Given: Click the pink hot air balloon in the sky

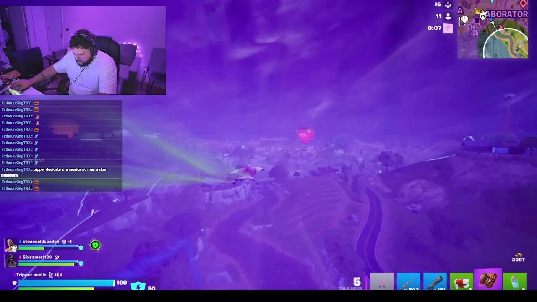Looking at the screenshot, I should click(305, 135).
